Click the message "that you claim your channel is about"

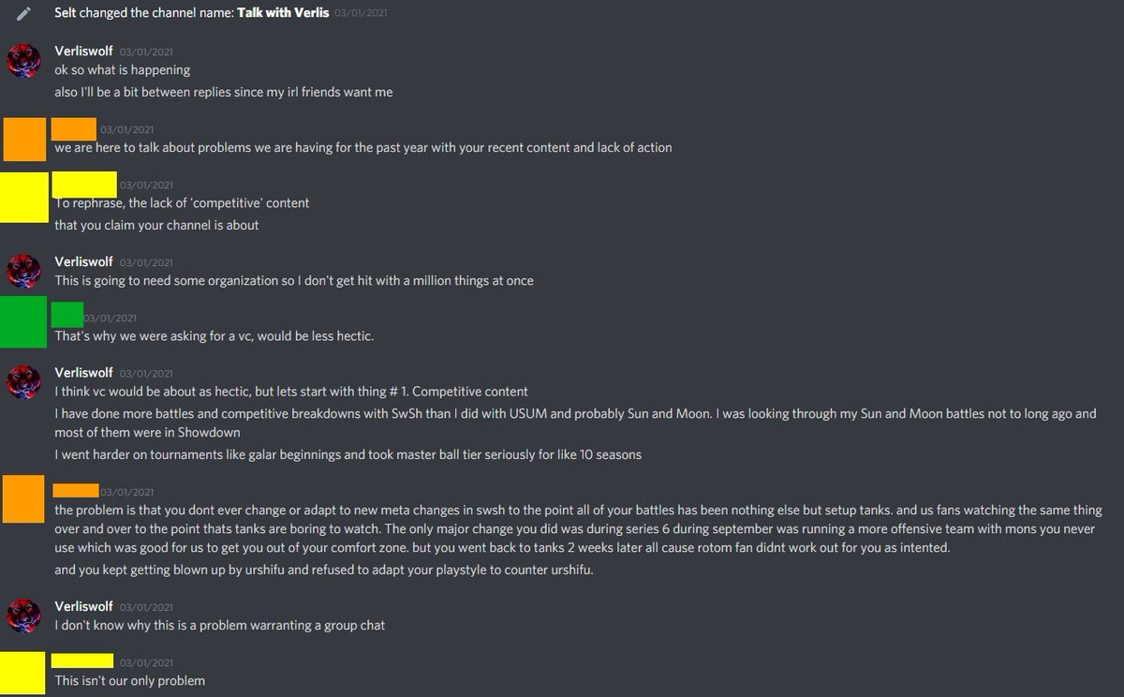click(x=156, y=225)
